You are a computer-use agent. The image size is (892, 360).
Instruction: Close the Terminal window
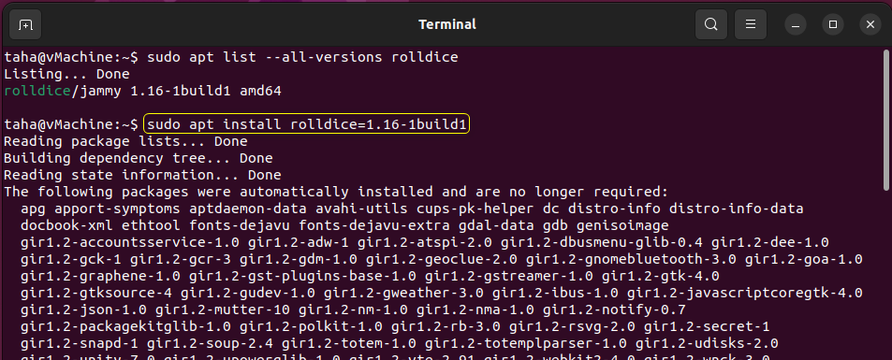tap(870, 24)
